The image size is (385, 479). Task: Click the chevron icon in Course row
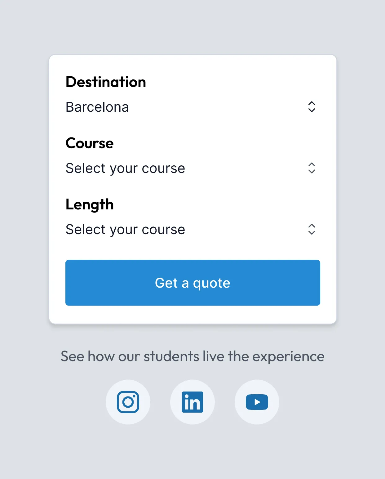pos(312,168)
